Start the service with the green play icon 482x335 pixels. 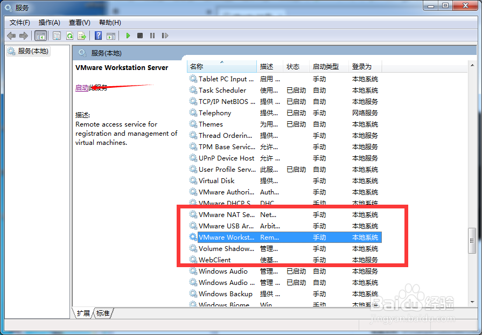point(128,36)
